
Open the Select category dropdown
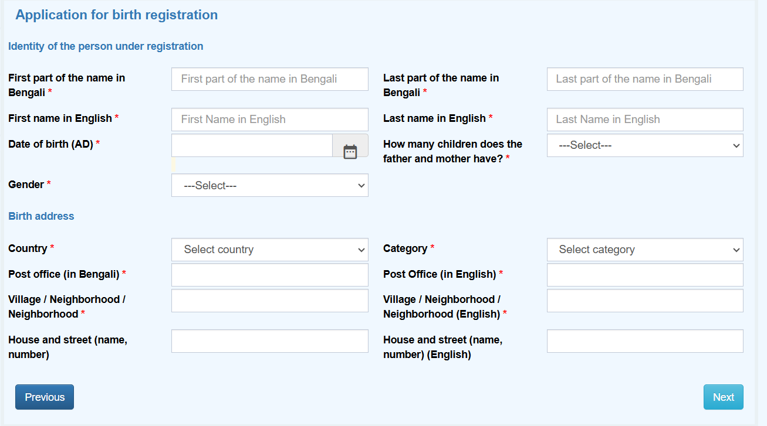644,250
